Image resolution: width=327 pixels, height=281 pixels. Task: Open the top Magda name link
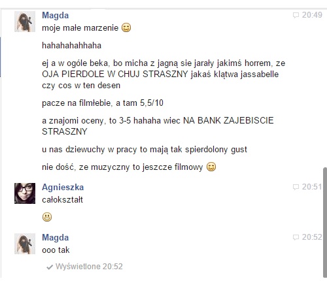tap(56, 16)
